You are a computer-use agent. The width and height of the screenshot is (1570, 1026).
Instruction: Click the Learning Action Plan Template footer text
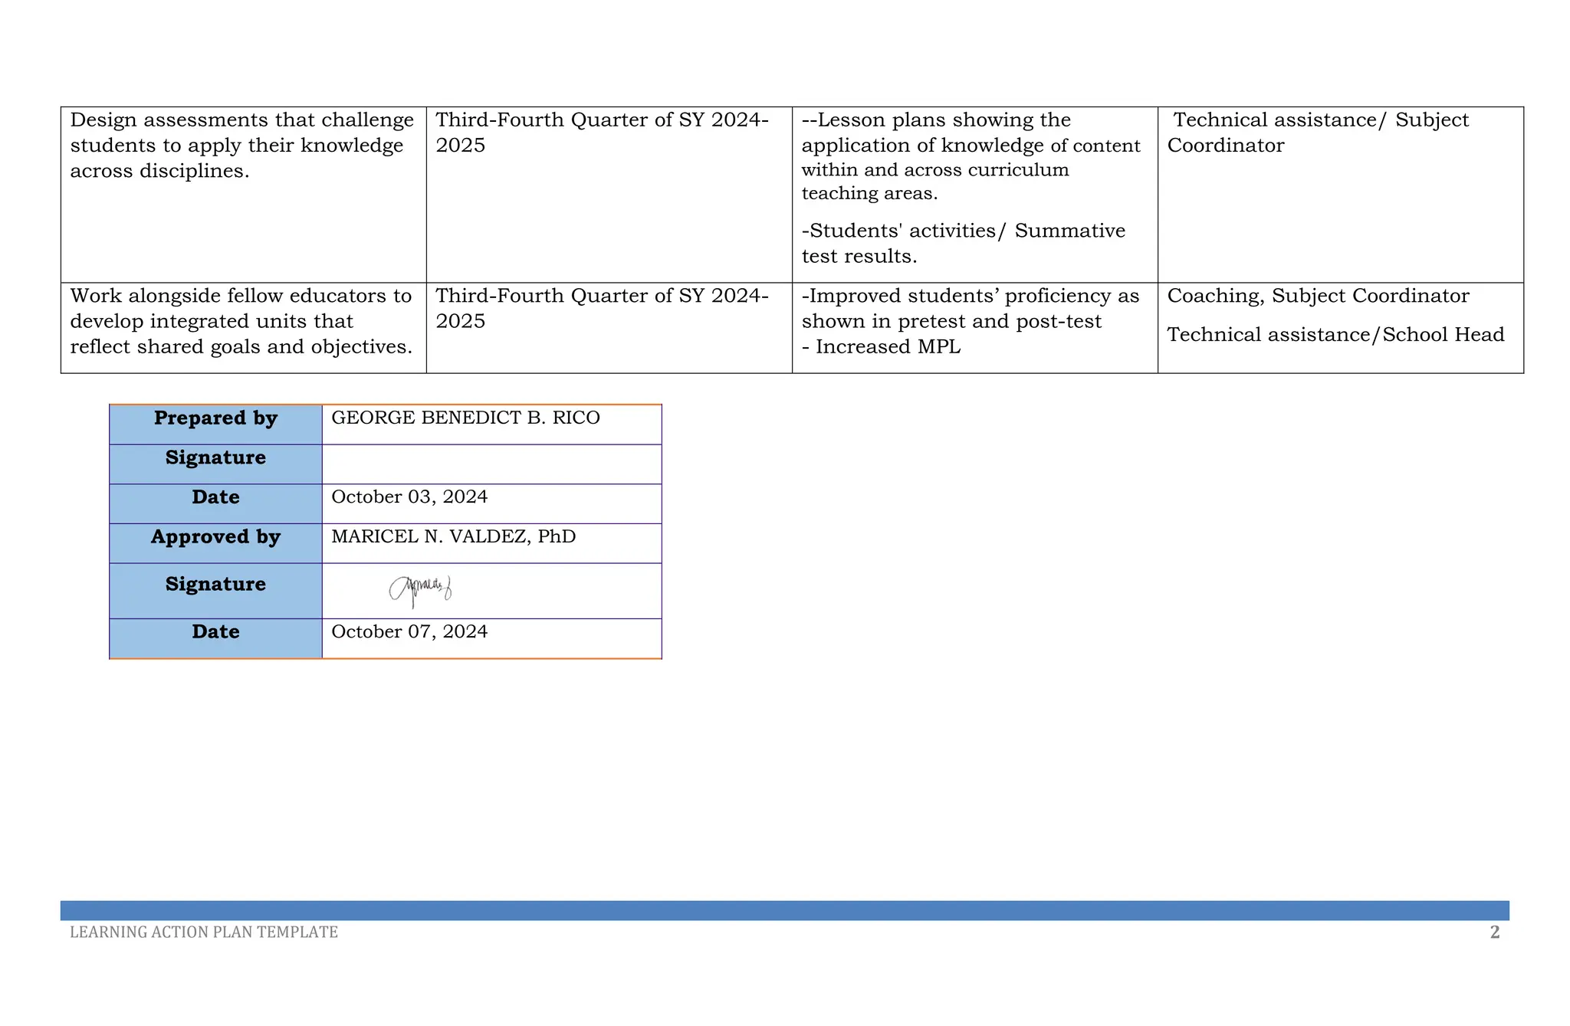(x=204, y=933)
